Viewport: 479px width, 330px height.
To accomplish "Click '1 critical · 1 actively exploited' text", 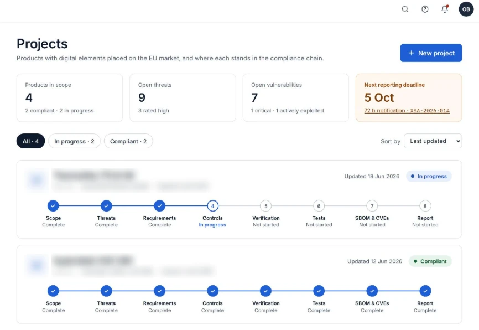I will tap(287, 110).
